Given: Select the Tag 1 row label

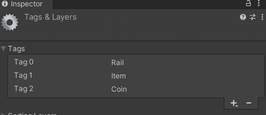Looking at the screenshot, I should coord(23,75).
